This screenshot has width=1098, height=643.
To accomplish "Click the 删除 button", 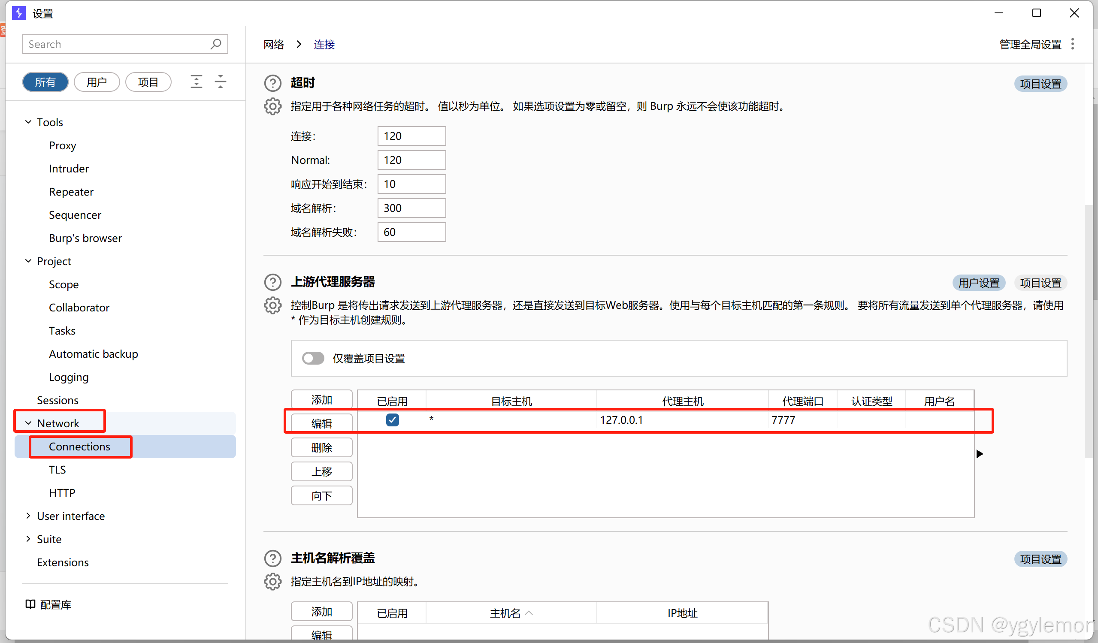I will click(x=321, y=447).
